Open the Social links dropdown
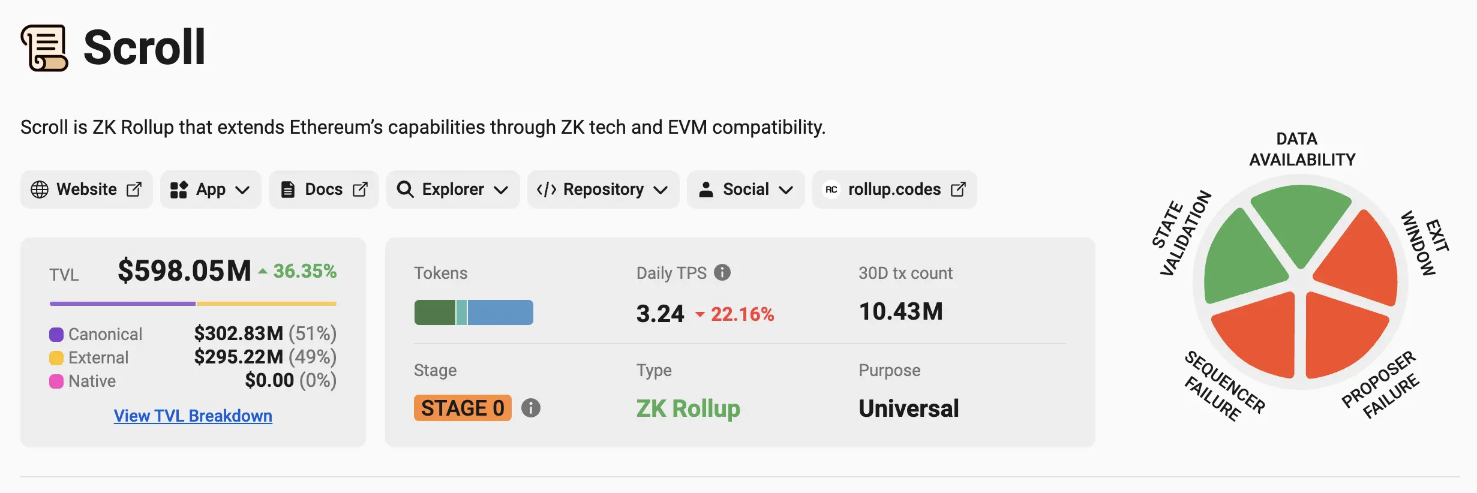This screenshot has width=1477, height=493. (x=786, y=190)
